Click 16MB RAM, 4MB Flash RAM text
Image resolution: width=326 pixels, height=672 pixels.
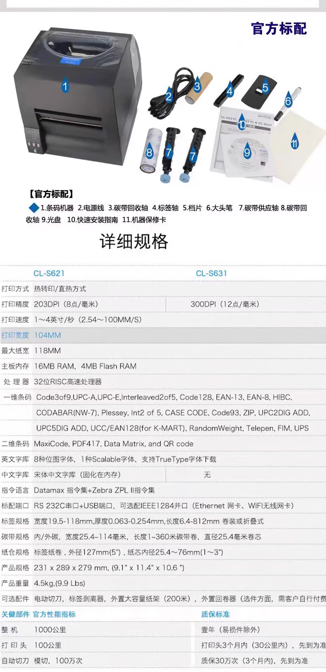[85, 366]
